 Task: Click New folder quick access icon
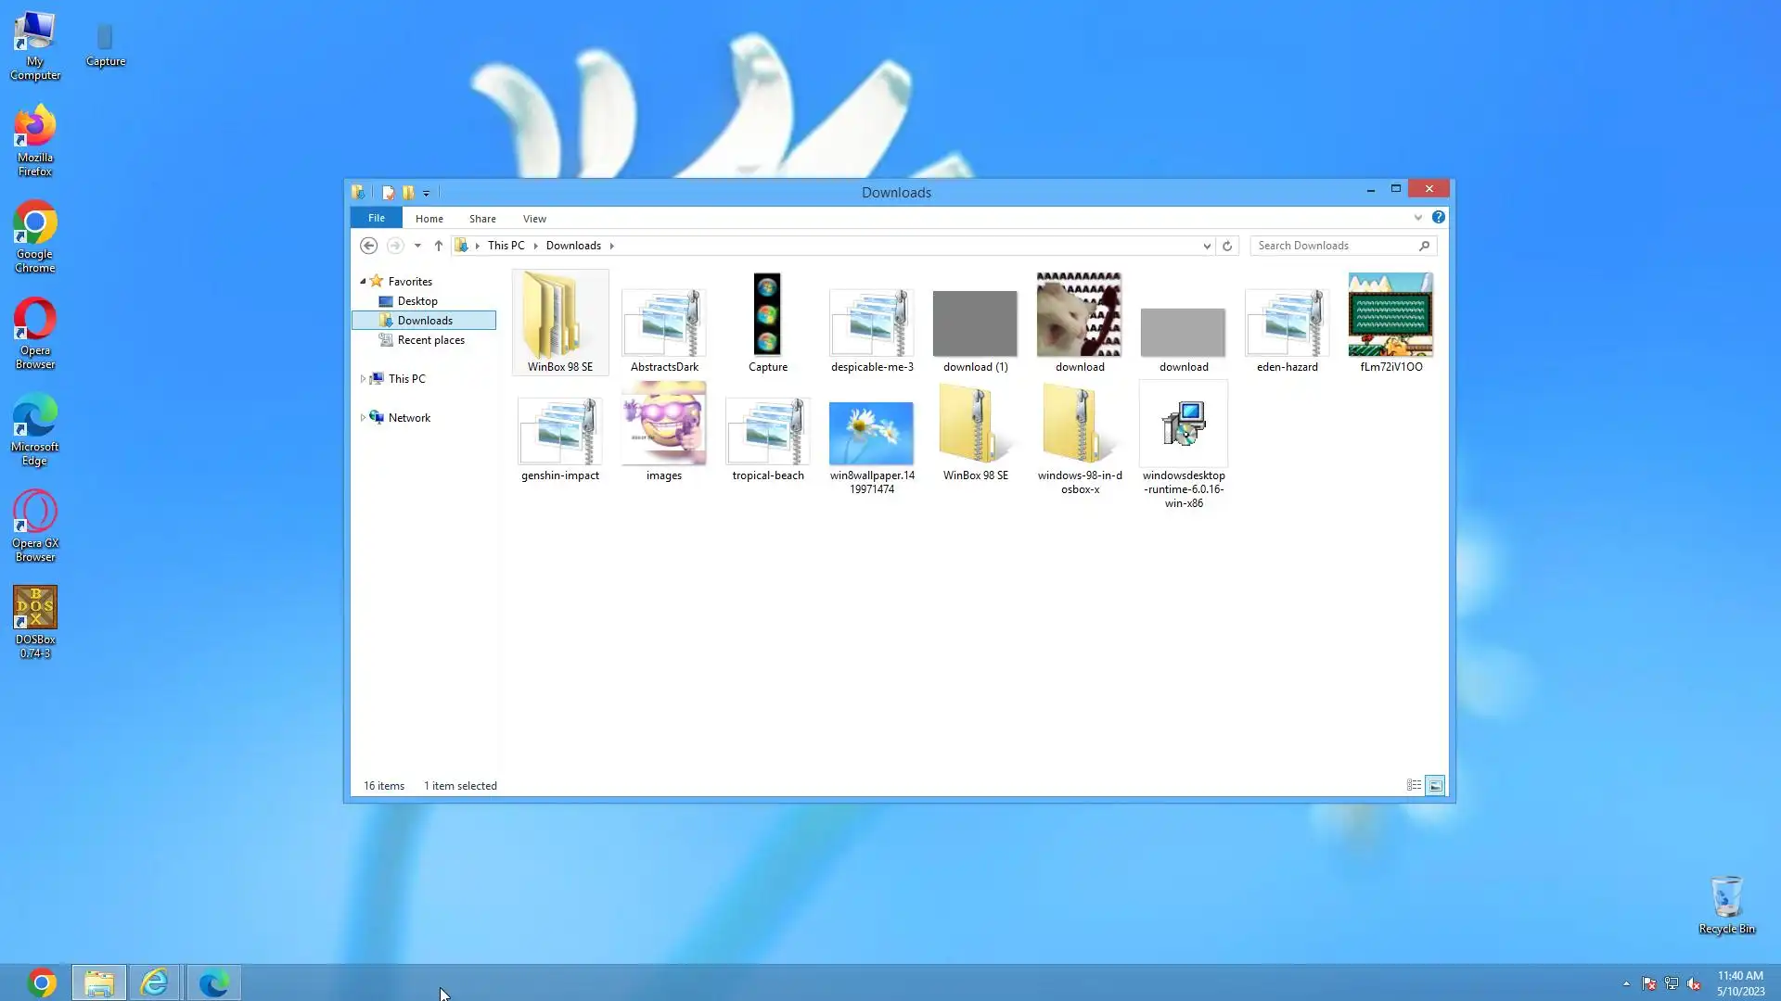(x=408, y=193)
